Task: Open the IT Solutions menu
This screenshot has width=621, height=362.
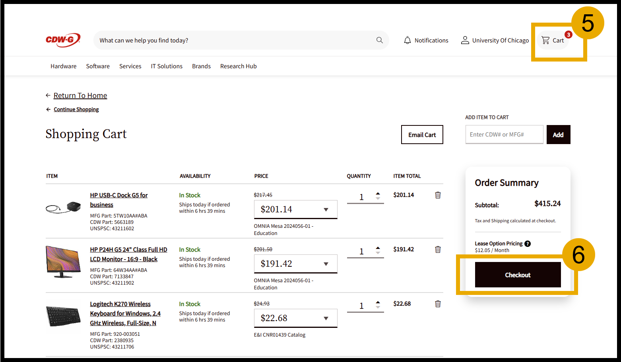Action: pos(166,66)
